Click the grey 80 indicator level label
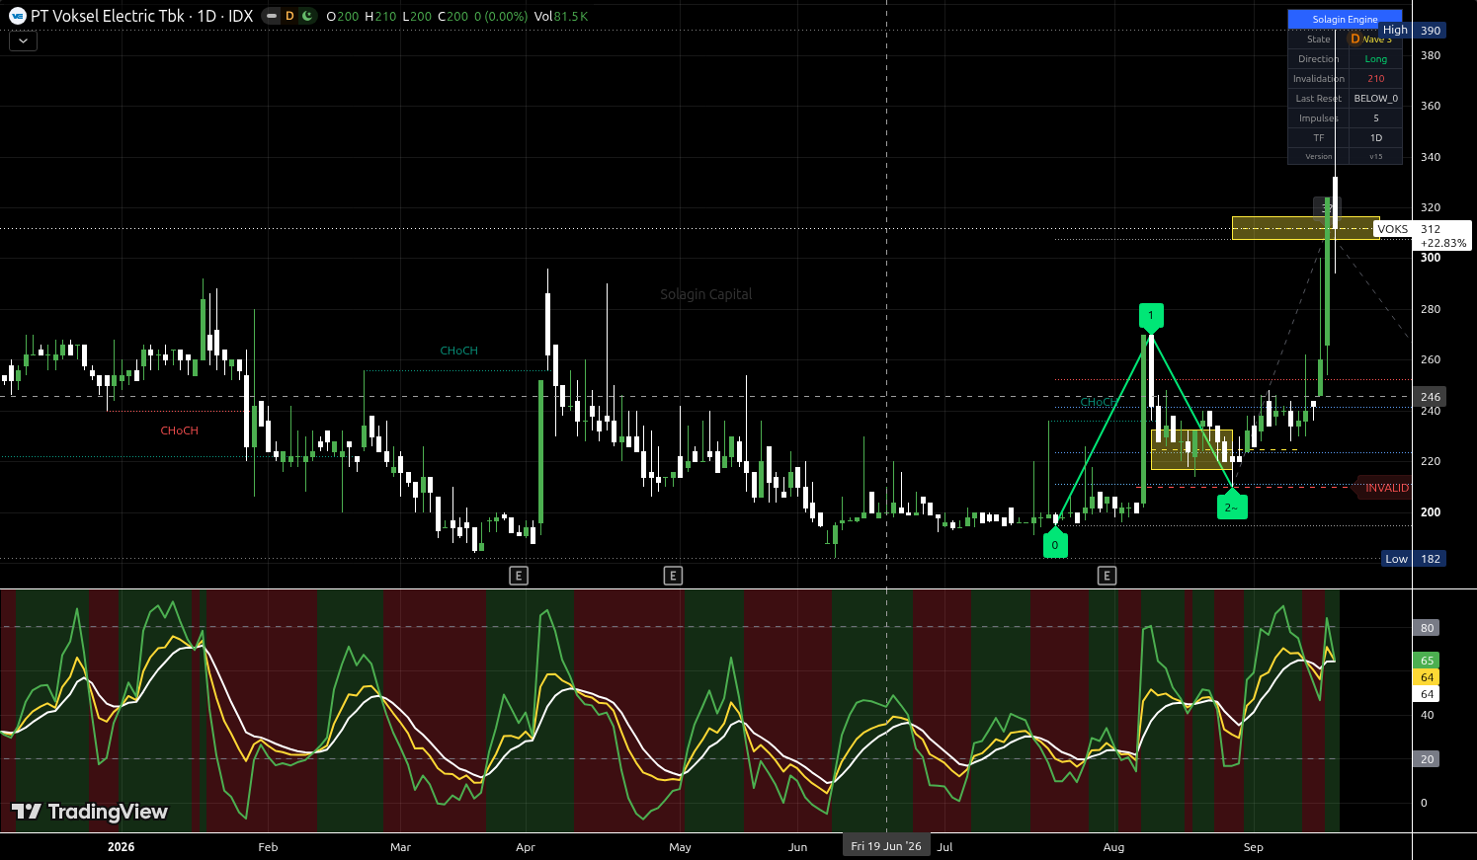The image size is (1477, 860). (1427, 628)
